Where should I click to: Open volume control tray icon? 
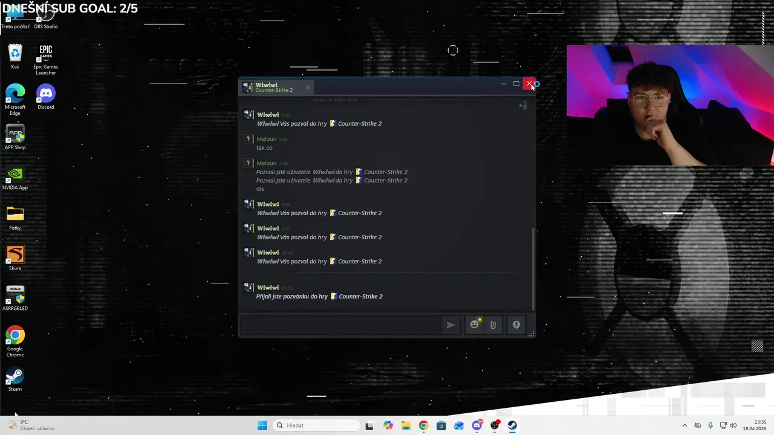point(733,425)
